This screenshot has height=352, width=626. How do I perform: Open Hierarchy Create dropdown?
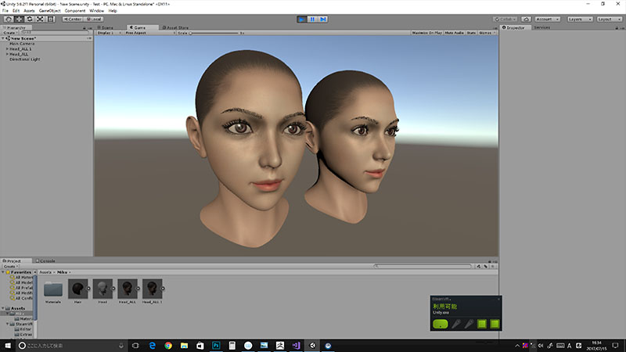click(x=9, y=33)
